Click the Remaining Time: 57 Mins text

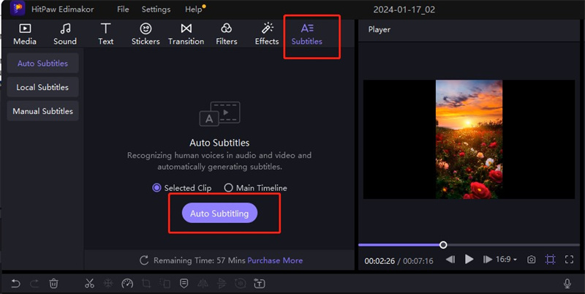pos(199,260)
